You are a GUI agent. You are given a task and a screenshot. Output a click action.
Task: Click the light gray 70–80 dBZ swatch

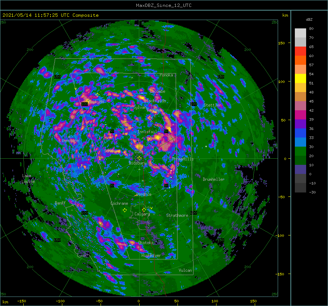(x=300, y=33)
